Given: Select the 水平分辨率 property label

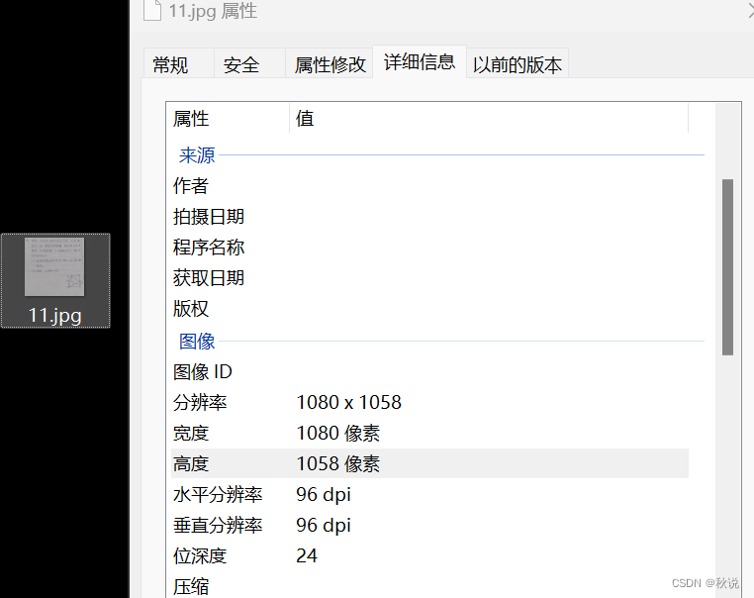Looking at the screenshot, I should pyautogui.click(x=218, y=495).
